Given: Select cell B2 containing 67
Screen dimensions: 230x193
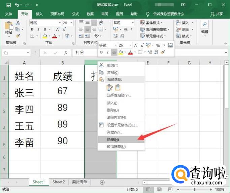Looking at the screenshot, I should click(x=62, y=91).
